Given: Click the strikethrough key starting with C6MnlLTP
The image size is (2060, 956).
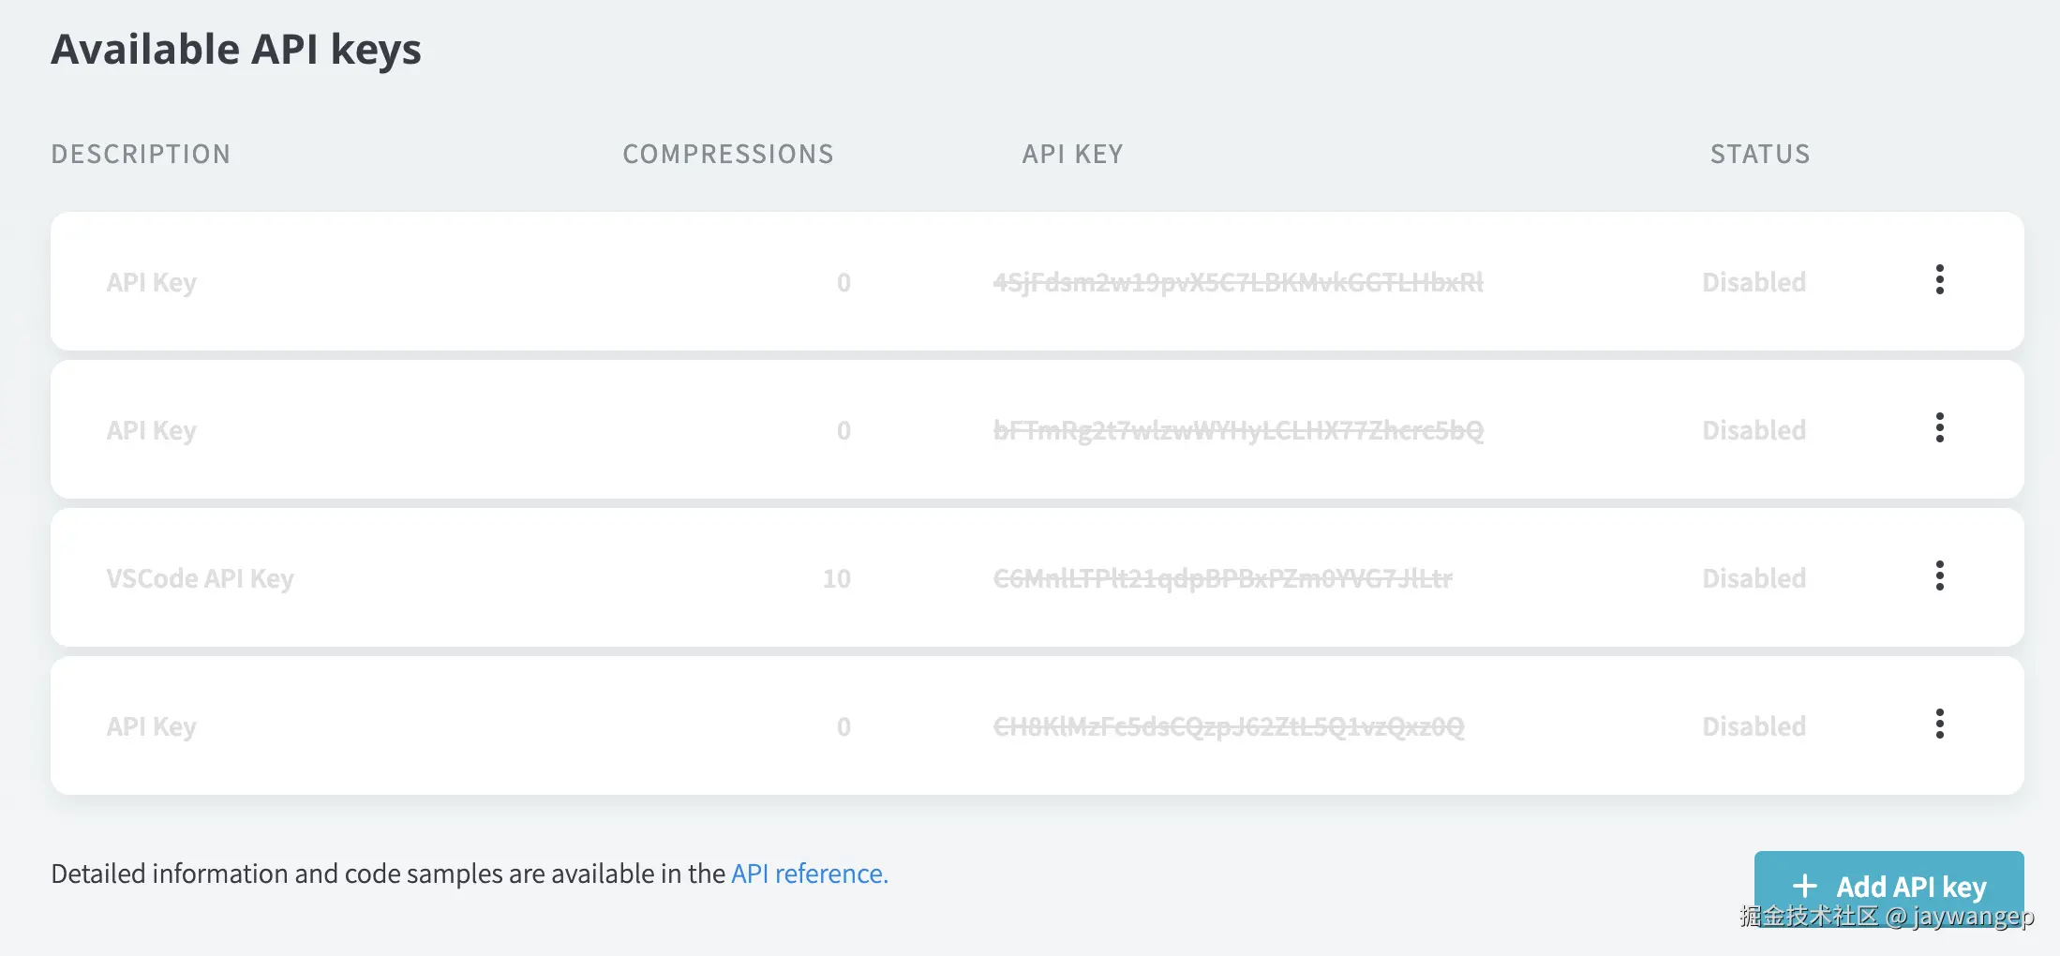Looking at the screenshot, I should pos(1222,578).
